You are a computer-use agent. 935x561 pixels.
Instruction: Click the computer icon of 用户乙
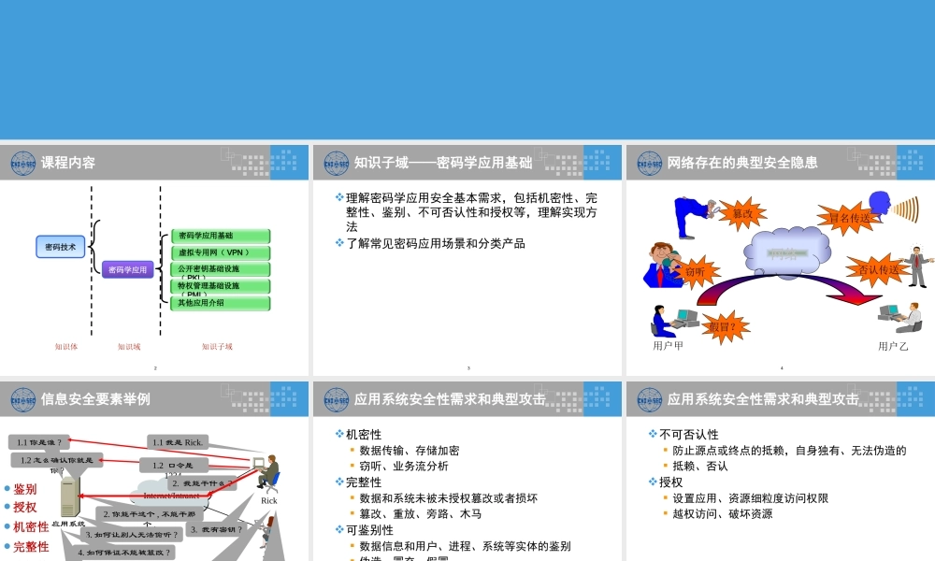coord(890,313)
